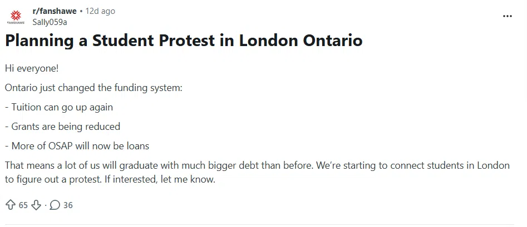Click the vote score showing 65
Image resolution: width=527 pixels, height=227 pixels.
(x=23, y=205)
